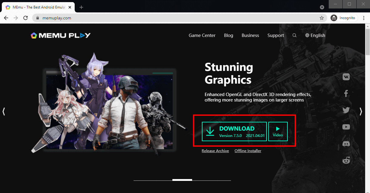
Task: Go to previous slide with left arrow
Action: pos(4,111)
